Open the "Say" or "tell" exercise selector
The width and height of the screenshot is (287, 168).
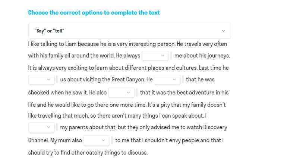(130, 31)
